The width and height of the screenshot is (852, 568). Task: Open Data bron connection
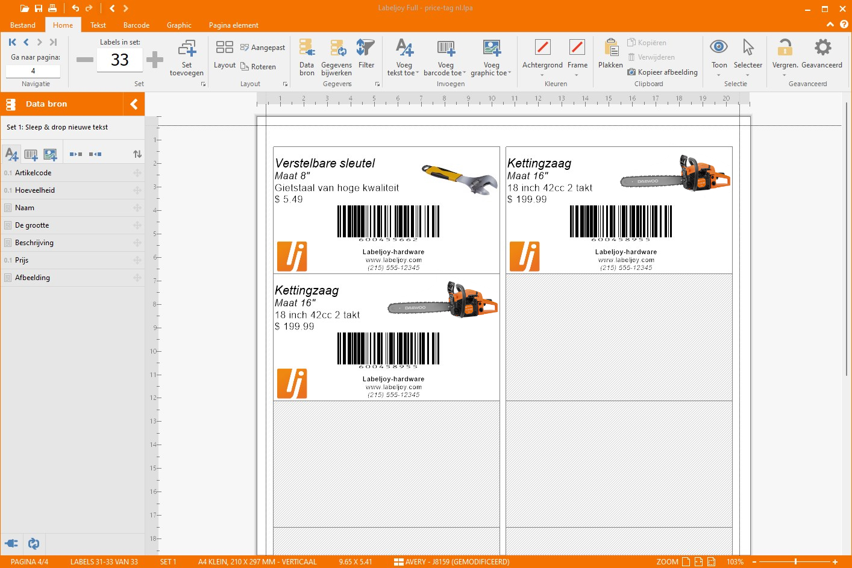307,58
